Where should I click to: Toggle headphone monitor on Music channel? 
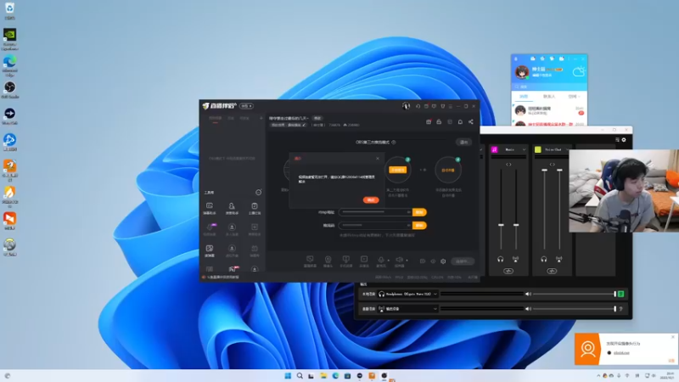[501, 259]
